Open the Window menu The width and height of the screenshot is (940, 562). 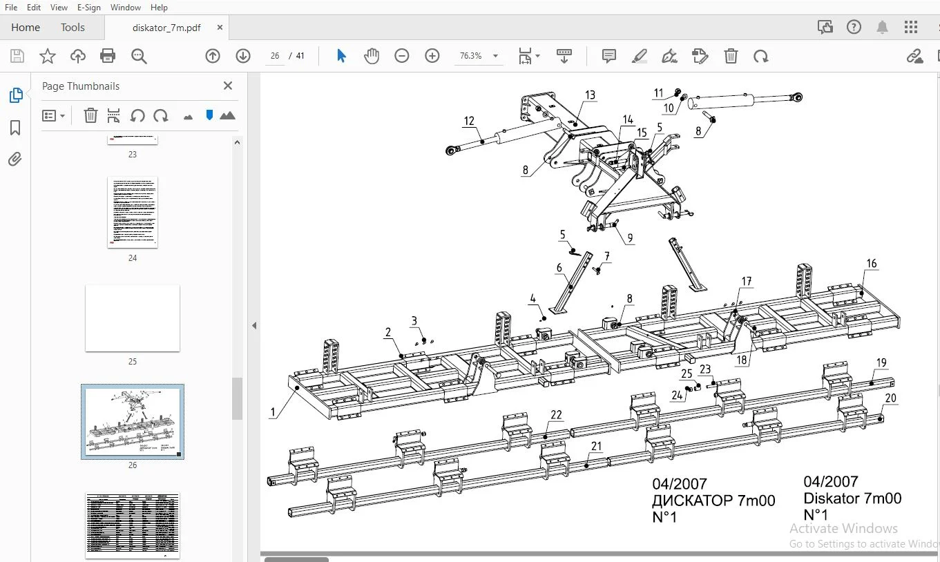pos(126,7)
